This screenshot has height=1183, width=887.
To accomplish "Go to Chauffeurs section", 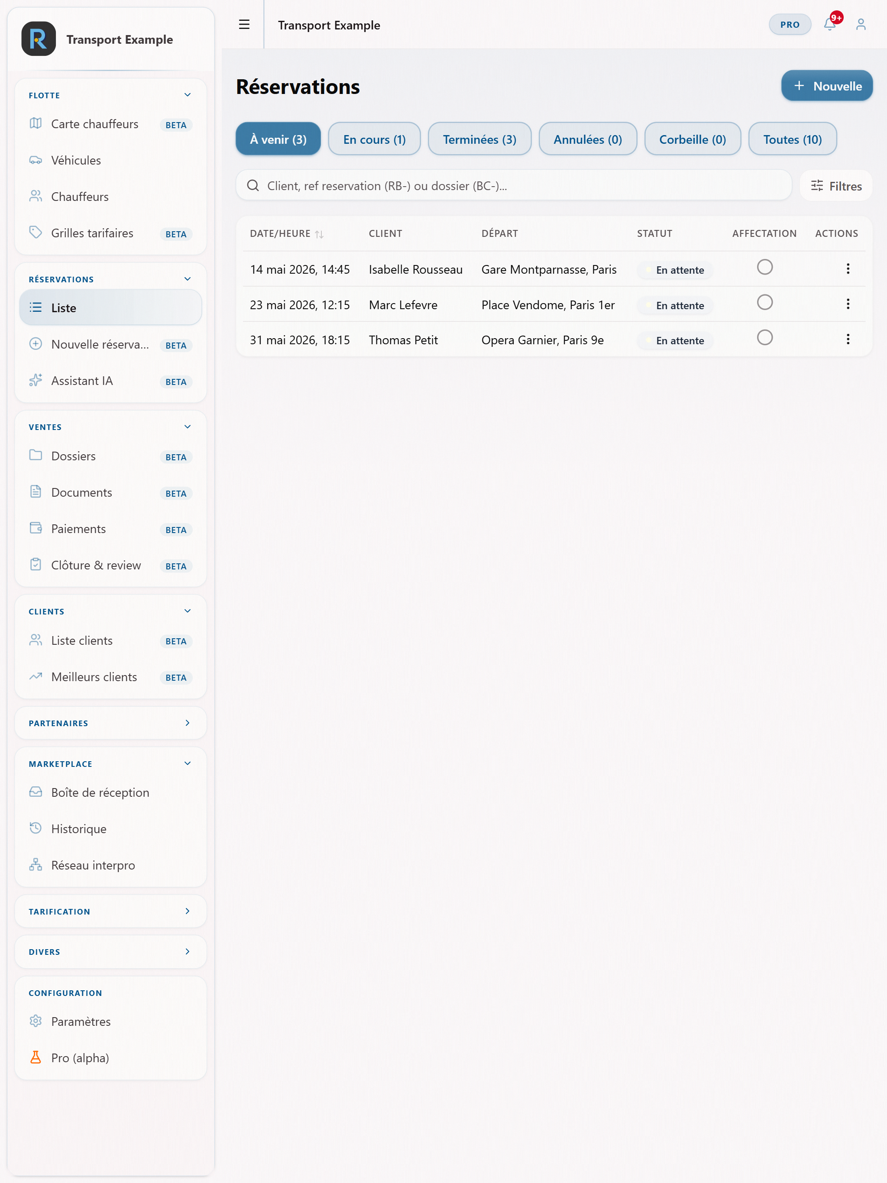I will tap(111, 196).
